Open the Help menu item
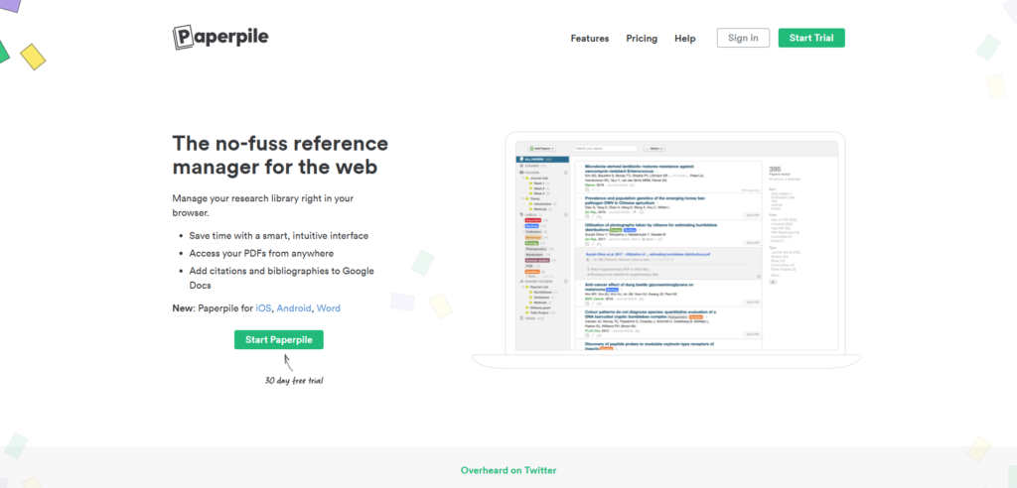Viewport: 1017px width, 488px height. tap(684, 39)
